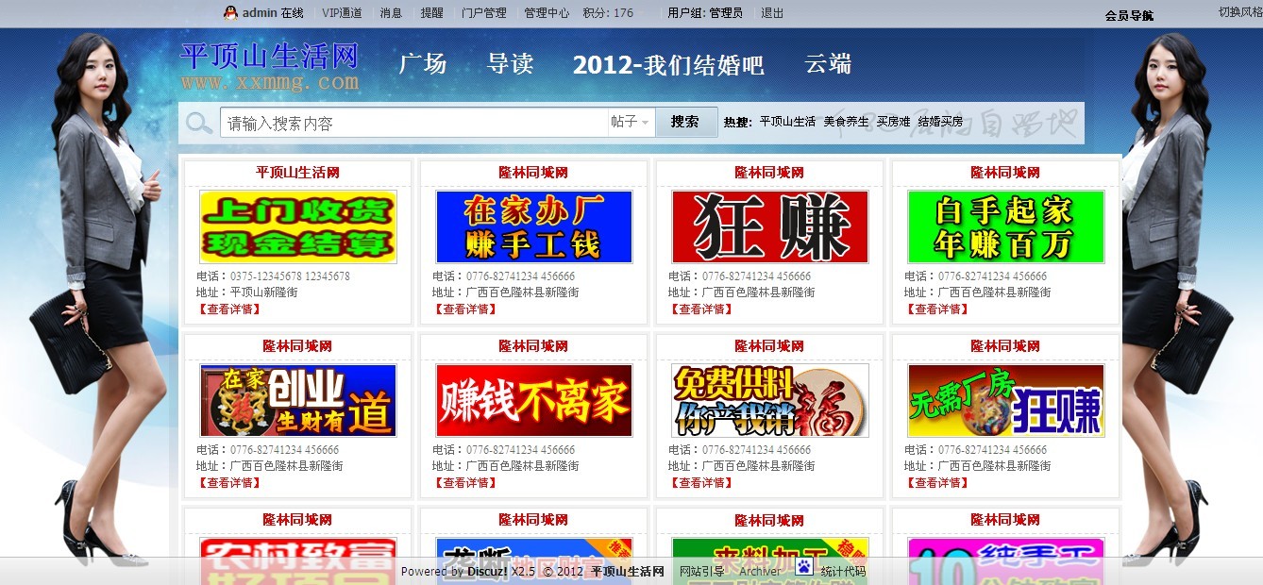Image resolution: width=1263 pixels, height=585 pixels.
Task: Open 门户管理 in the top bar
Action: [x=484, y=13]
